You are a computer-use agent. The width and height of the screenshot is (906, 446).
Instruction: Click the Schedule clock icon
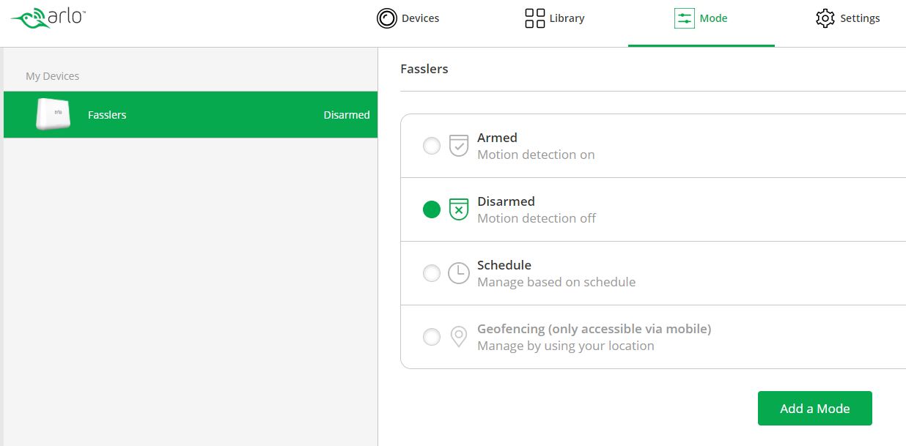click(x=459, y=273)
